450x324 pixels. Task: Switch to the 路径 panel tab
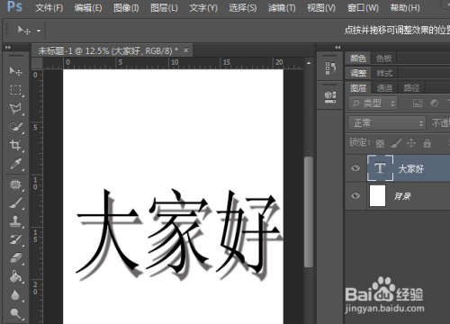pyautogui.click(x=411, y=88)
